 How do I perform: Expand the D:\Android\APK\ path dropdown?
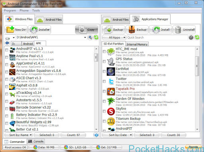(x=85, y=38)
